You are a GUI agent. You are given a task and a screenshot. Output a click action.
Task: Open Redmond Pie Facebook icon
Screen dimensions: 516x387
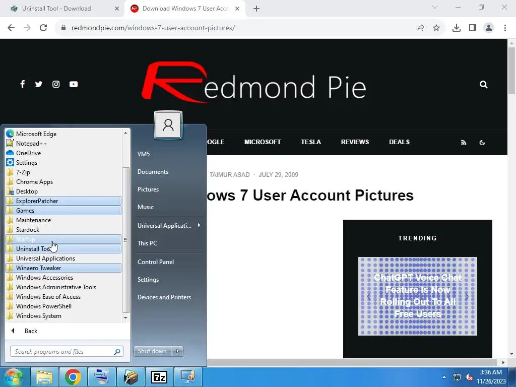click(x=22, y=84)
